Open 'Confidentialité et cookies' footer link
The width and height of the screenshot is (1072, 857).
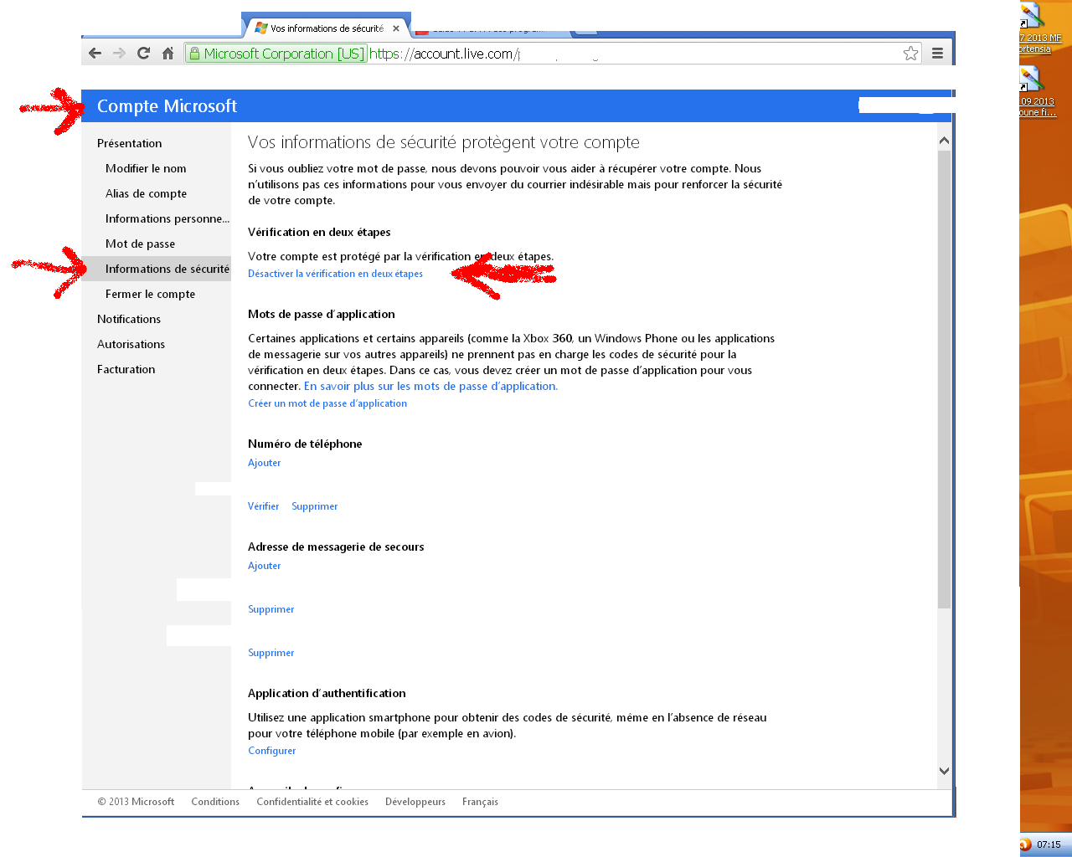[x=312, y=802]
